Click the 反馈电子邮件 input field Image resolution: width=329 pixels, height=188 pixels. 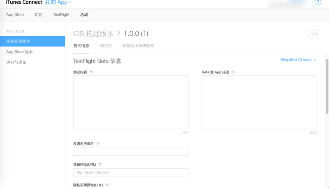pos(131,152)
